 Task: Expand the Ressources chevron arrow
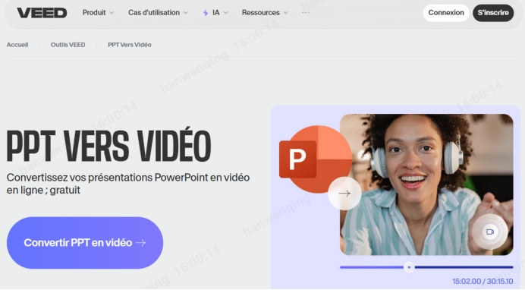(285, 13)
